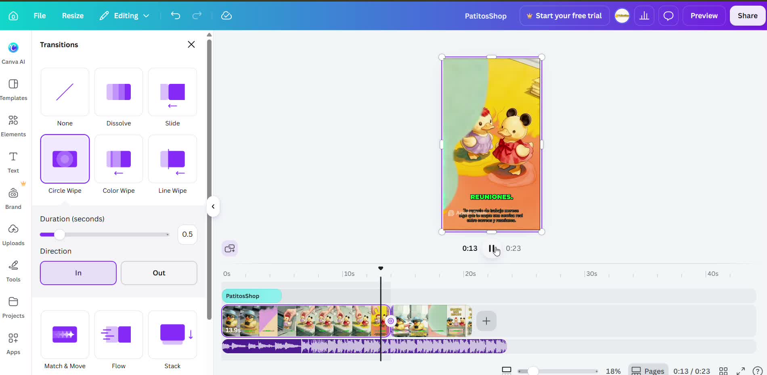
Task: Open the Projects tab
Action: (x=13, y=307)
